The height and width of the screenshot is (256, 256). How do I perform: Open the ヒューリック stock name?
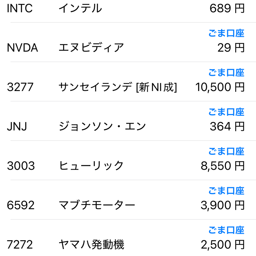pos(91,166)
